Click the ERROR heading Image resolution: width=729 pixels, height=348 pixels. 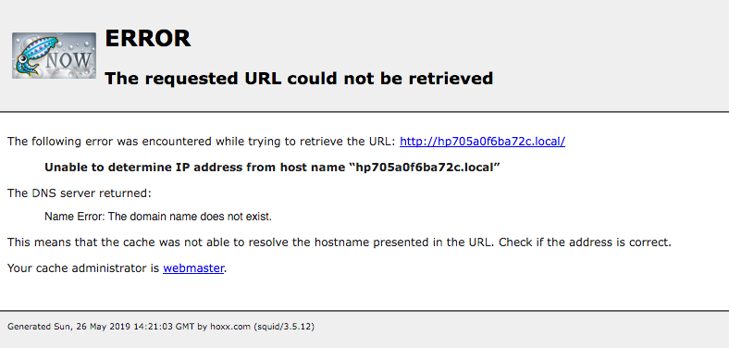coord(148,39)
